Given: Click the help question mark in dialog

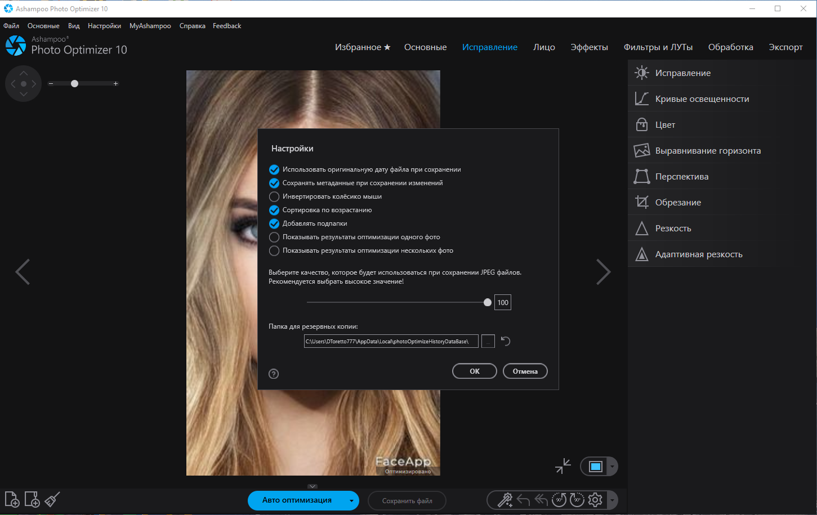Looking at the screenshot, I should (274, 374).
